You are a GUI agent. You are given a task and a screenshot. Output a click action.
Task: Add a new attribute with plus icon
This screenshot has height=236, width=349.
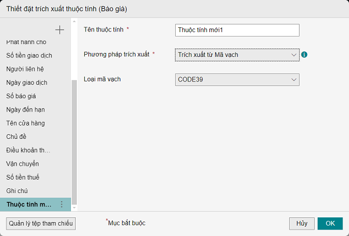(60, 30)
